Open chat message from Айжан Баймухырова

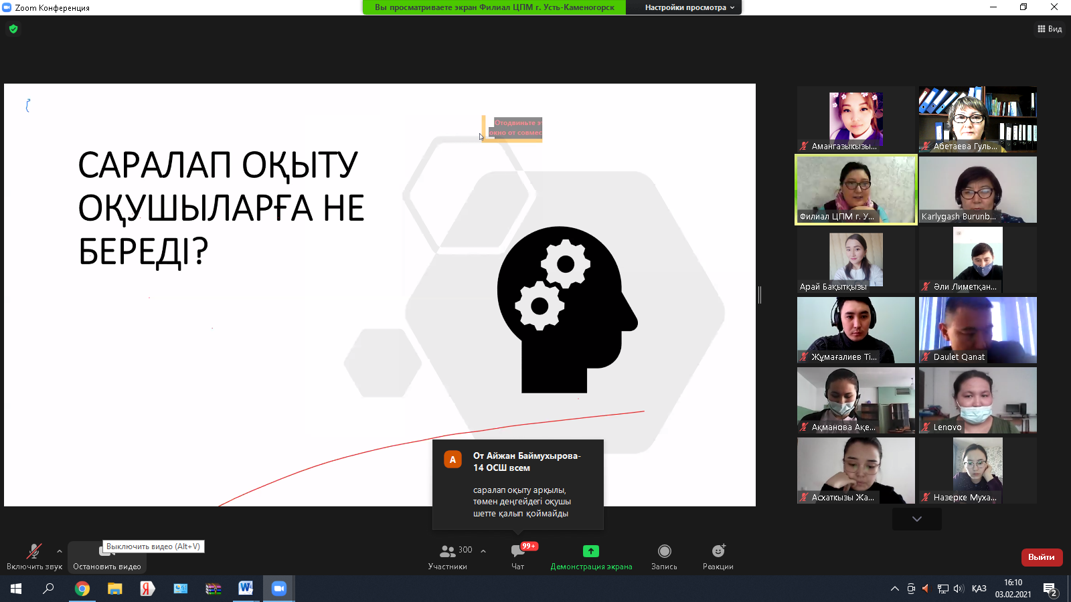point(517,484)
